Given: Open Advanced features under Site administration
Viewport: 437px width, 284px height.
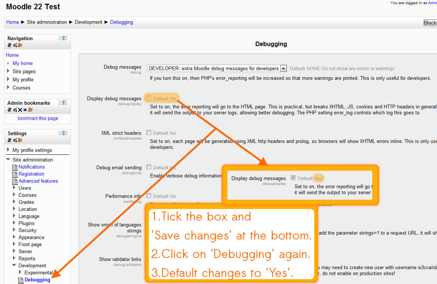Looking at the screenshot, I should coord(38,181).
